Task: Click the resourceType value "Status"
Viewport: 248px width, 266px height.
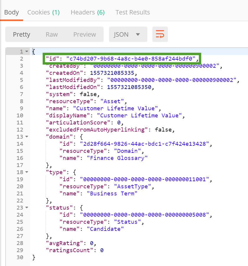Action: point(128,222)
